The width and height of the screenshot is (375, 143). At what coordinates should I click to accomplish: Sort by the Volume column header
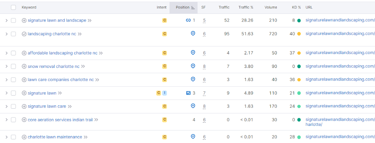pyautogui.click(x=271, y=7)
